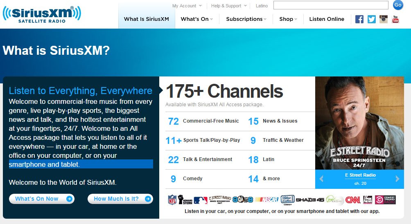
Task: Open the SiriusXM Twitter icon
Action: tap(371, 19)
